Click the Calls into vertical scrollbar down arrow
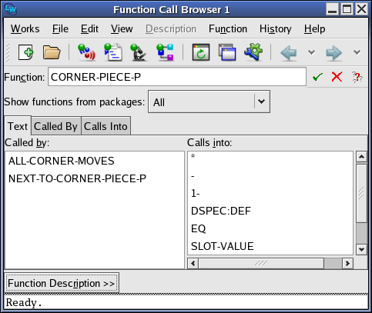Image resolution: width=372 pixels, height=313 pixels. pos(361,249)
